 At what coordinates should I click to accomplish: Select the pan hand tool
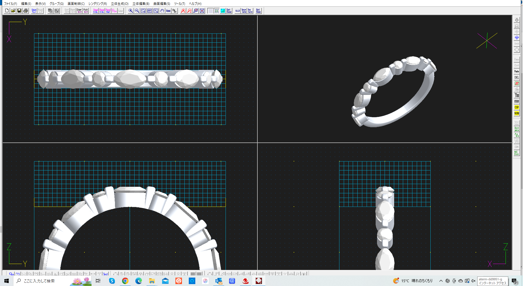[162, 11]
